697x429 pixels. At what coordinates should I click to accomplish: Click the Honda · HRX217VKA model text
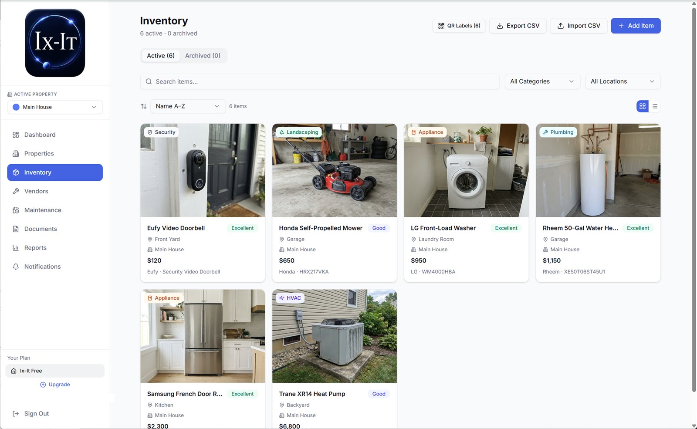[x=304, y=272]
